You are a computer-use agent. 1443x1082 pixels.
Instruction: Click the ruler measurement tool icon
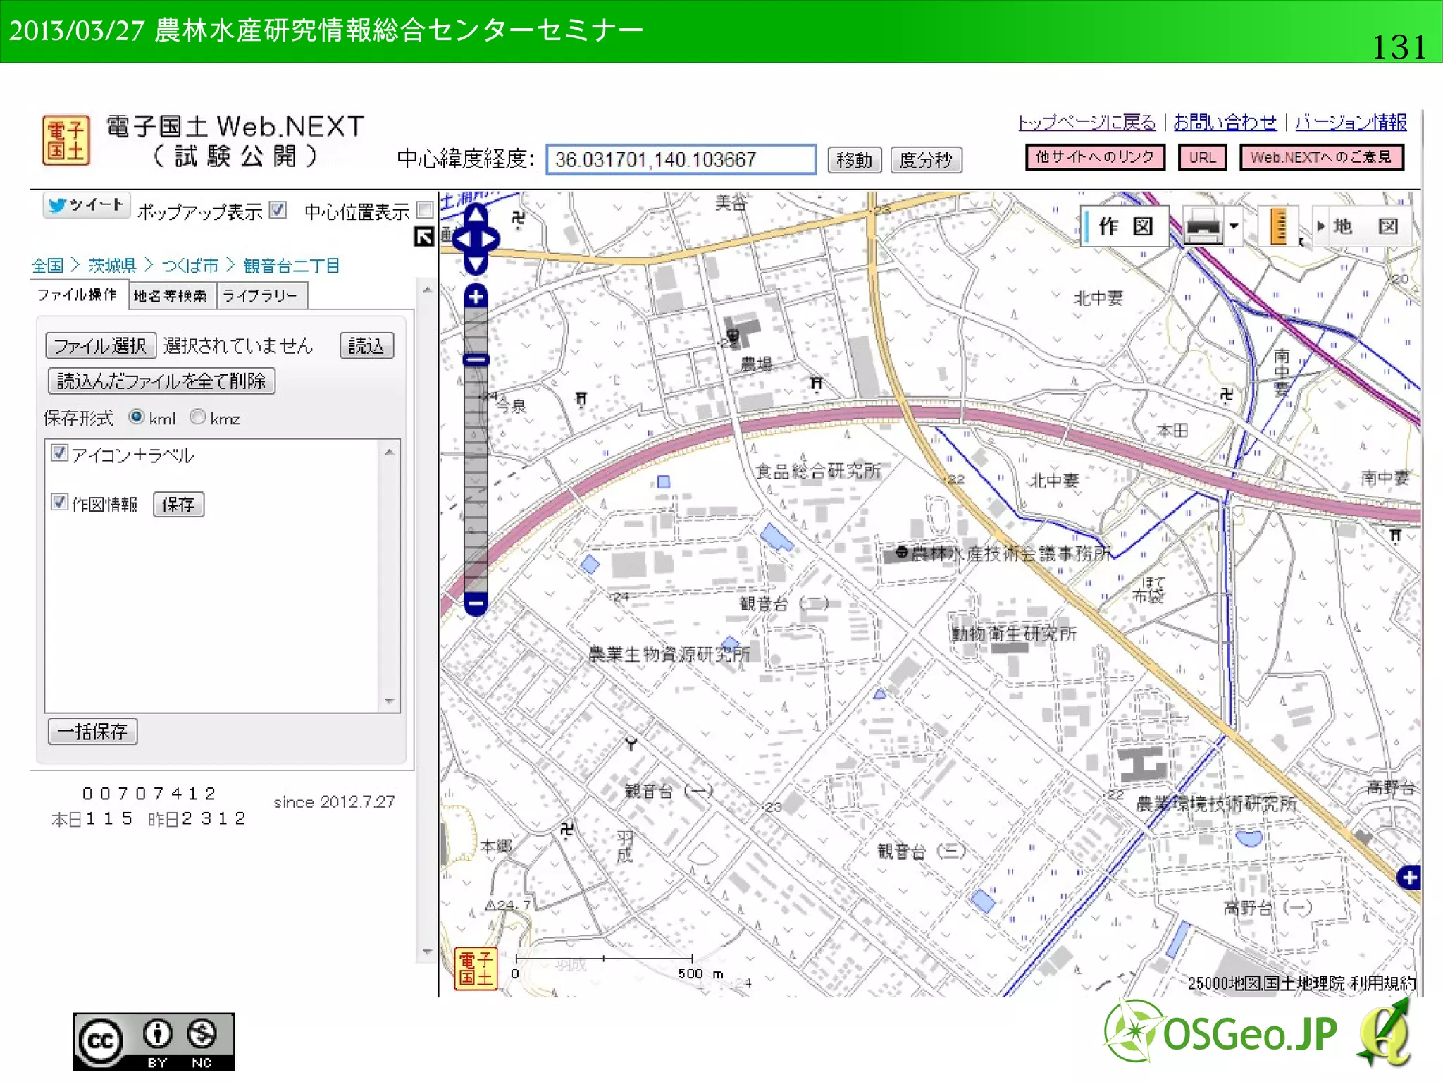coord(1278,226)
